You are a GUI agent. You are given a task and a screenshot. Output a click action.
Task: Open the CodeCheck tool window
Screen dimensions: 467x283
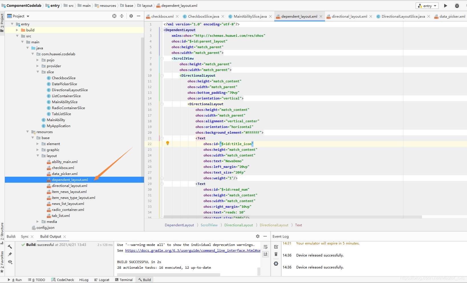(x=62, y=280)
